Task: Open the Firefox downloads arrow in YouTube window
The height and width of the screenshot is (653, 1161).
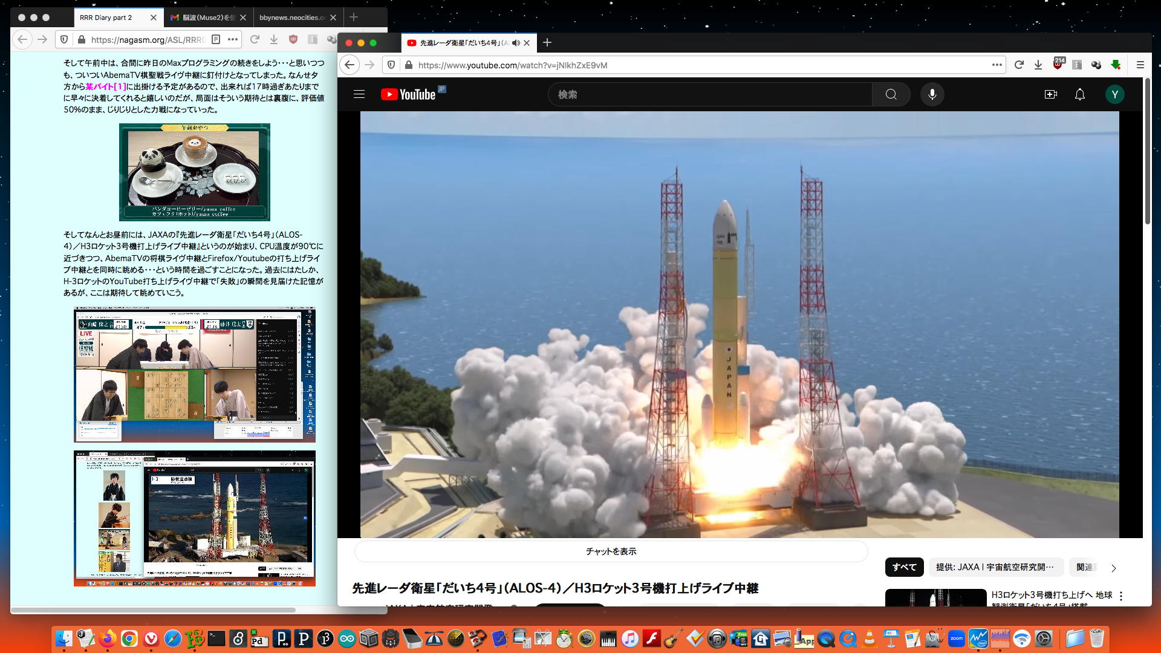Action: tap(1038, 65)
